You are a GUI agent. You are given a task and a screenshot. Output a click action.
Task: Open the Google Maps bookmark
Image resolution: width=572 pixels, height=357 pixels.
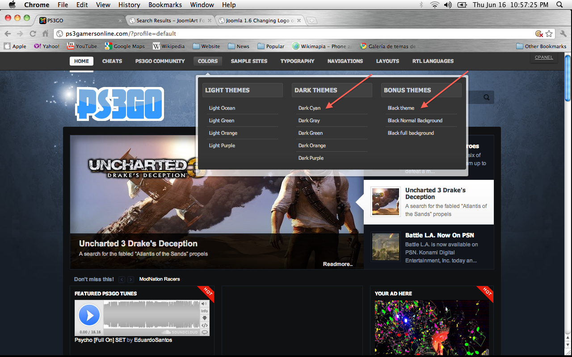125,46
